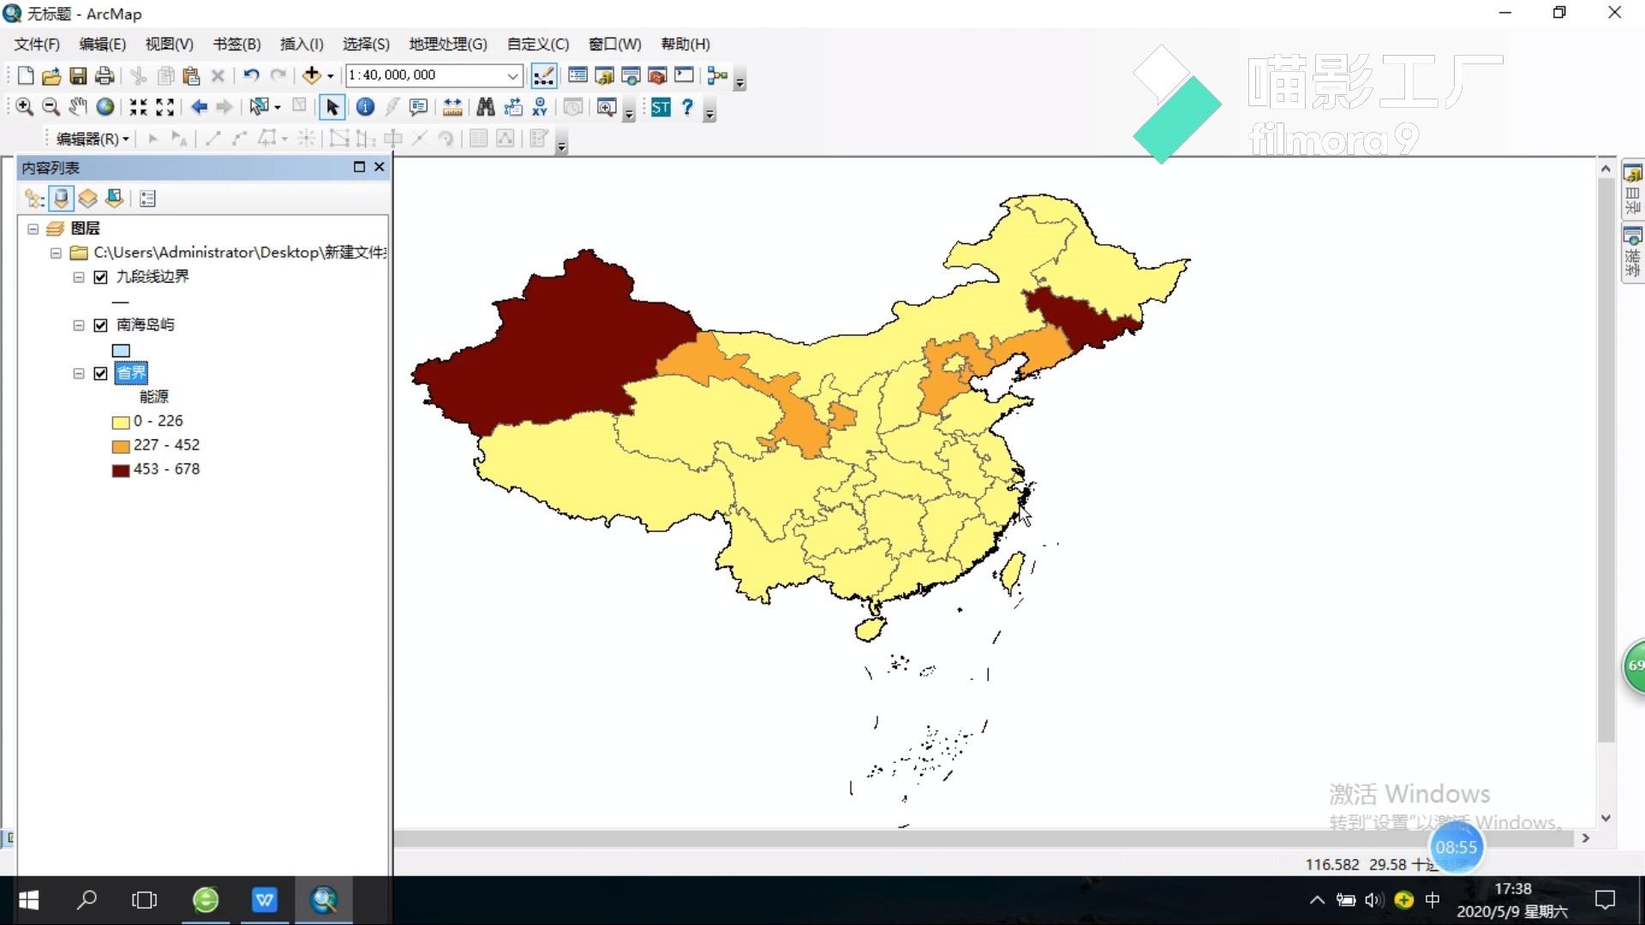
Task: Click the 227-452 orange legend swatch
Action: coord(121,445)
